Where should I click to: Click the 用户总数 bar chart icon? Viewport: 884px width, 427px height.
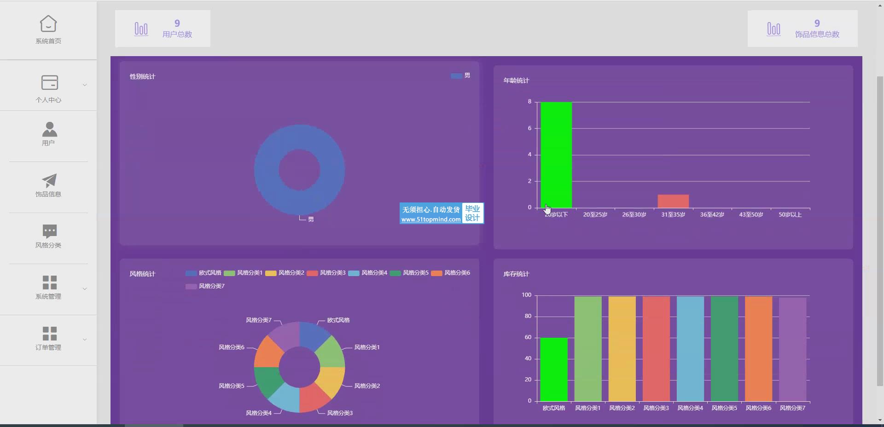tap(141, 29)
